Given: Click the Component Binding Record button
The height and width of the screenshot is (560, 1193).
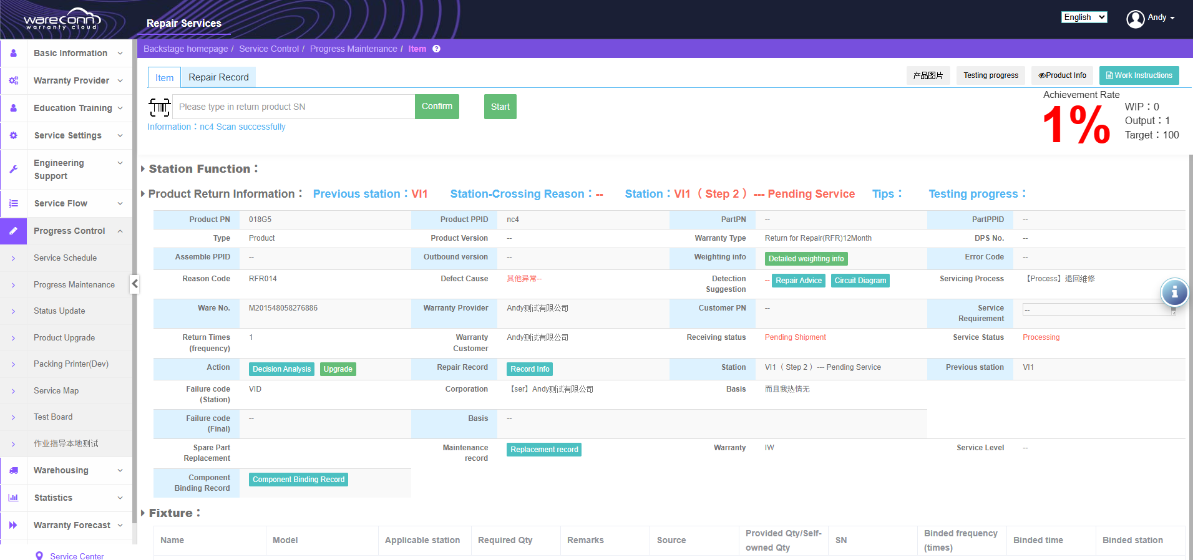Looking at the screenshot, I should pyautogui.click(x=298, y=480).
